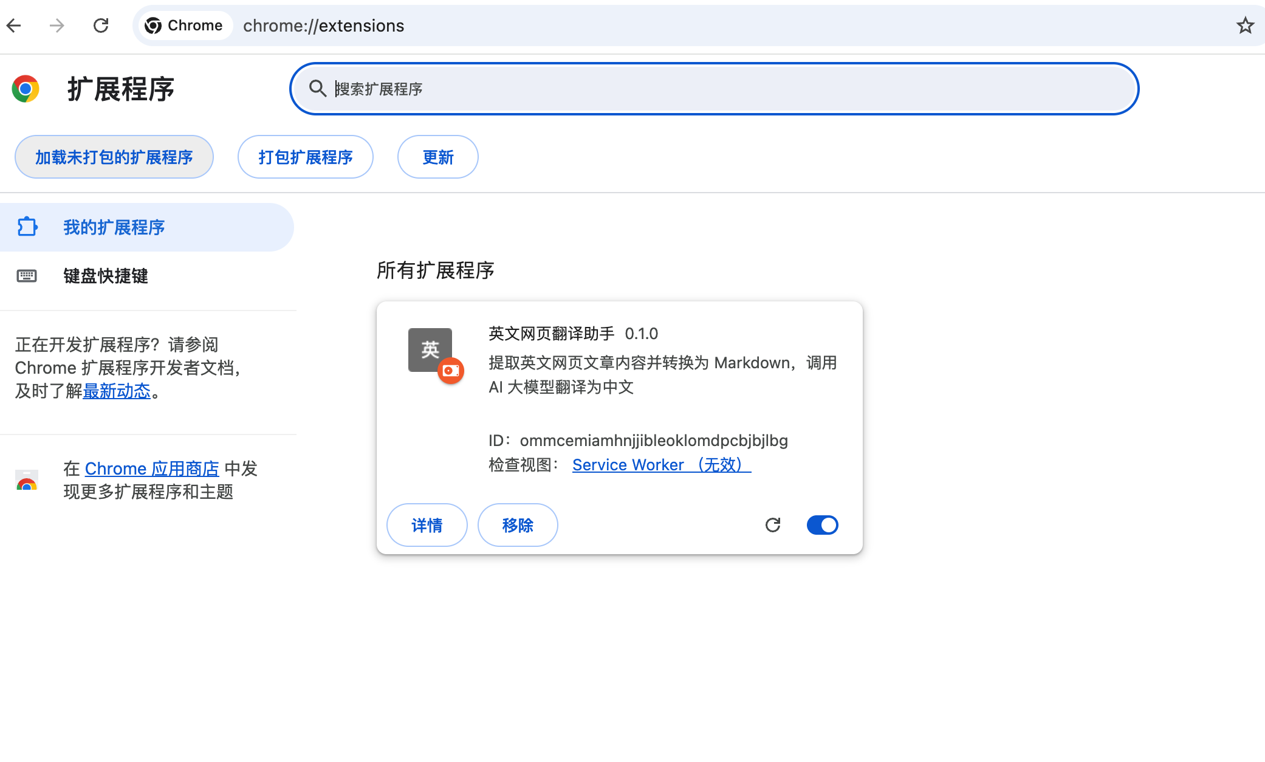Click the version number 0.1.0

[x=642, y=334]
